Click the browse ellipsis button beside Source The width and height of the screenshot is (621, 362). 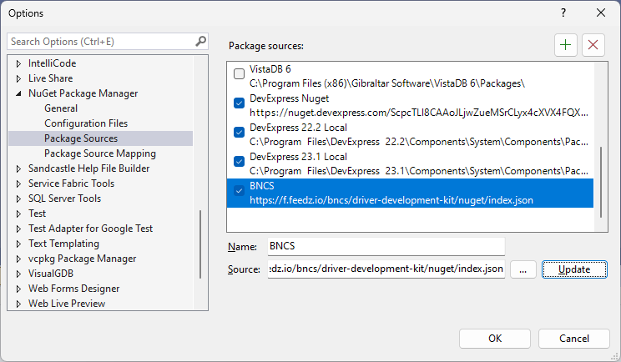point(523,269)
